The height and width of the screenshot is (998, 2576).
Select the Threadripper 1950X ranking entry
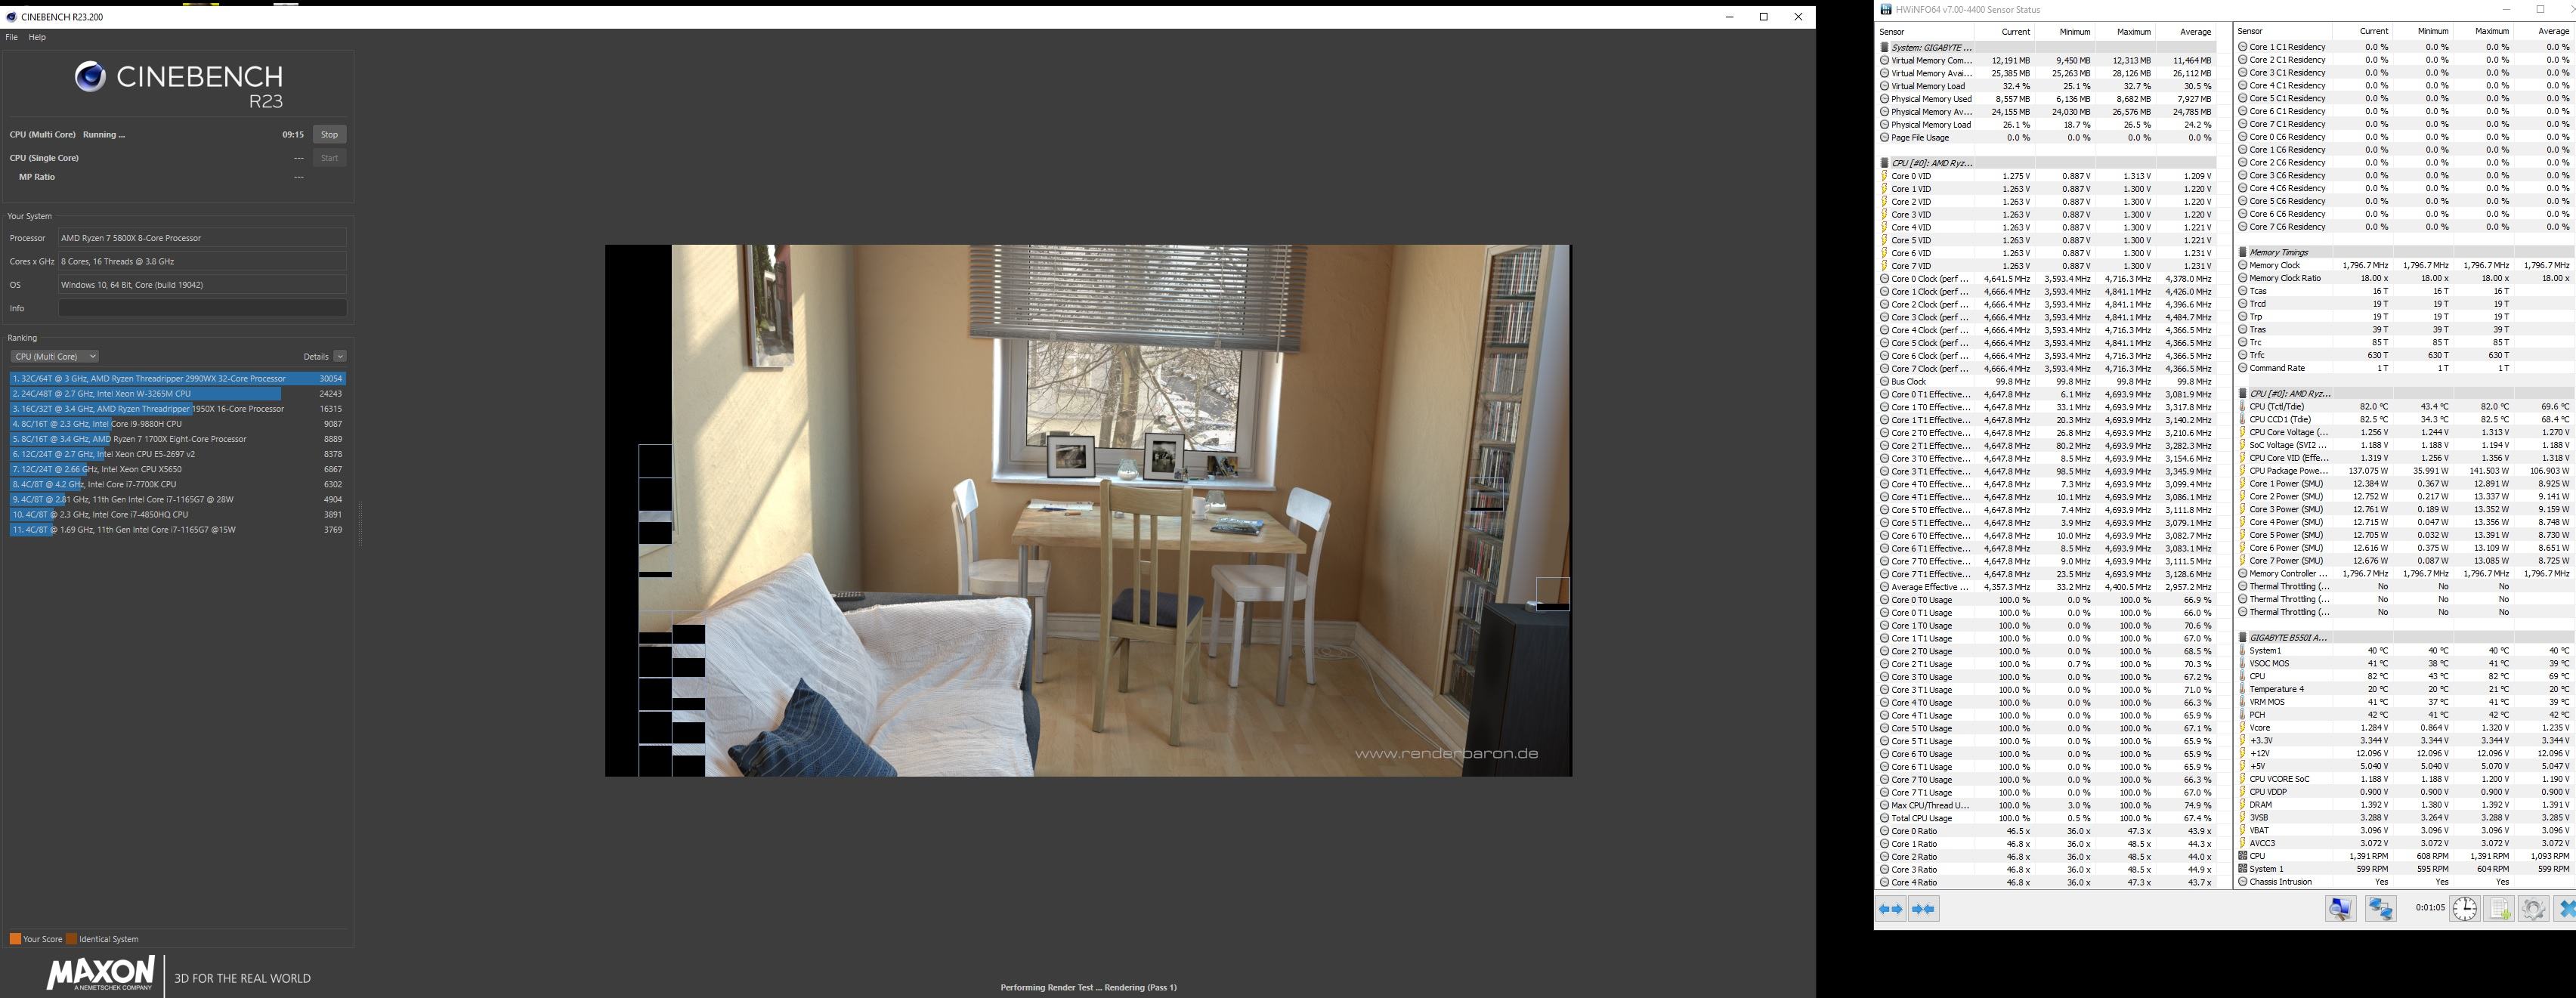178,409
